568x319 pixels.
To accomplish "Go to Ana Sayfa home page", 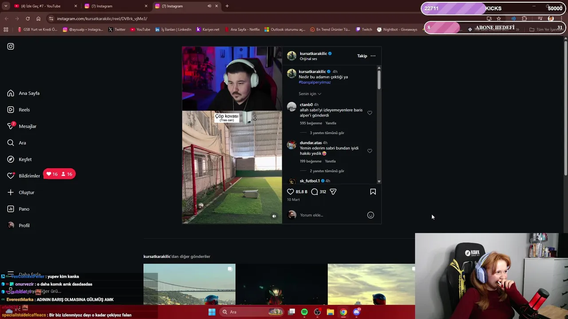I will click(x=24, y=93).
